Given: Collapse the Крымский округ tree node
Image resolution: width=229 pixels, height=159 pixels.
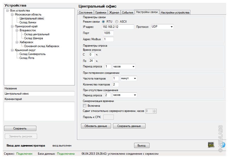Looking at the screenshot, I should [x=12, y=50].
